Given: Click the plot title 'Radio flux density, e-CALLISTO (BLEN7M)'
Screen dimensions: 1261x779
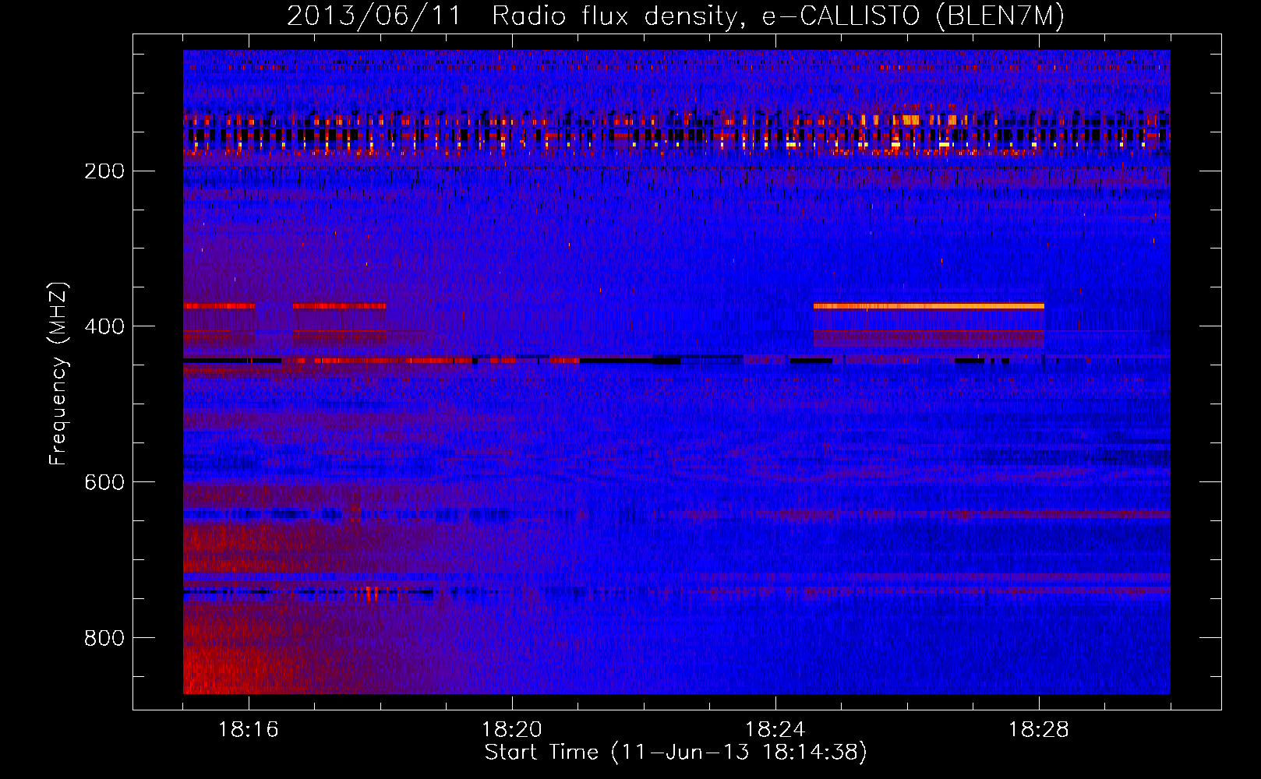Looking at the screenshot, I should coord(778,16).
